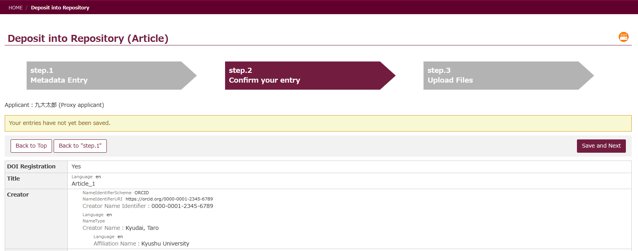This screenshot has height=251, width=638.
Task: Click the Deposit into Repository breadcrumb
Action: pos(60,7)
